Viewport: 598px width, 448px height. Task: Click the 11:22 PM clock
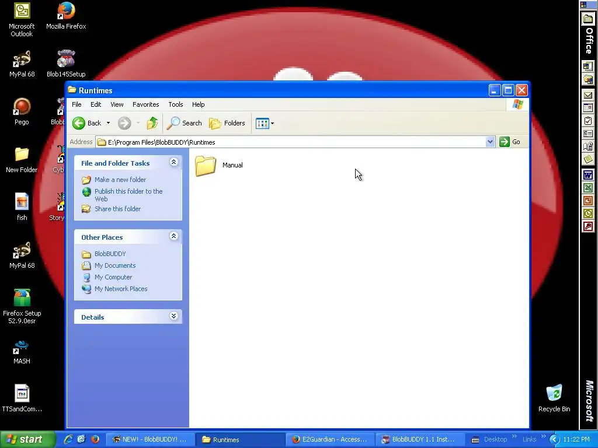point(576,440)
